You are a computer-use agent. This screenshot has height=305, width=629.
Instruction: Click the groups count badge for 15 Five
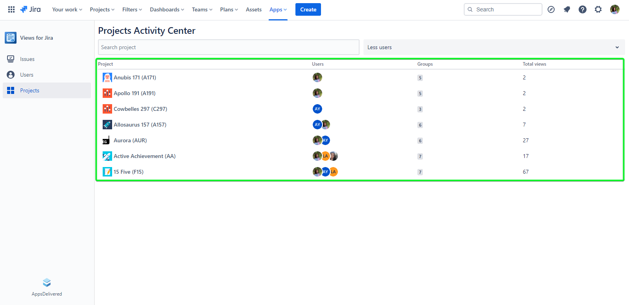point(420,172)
